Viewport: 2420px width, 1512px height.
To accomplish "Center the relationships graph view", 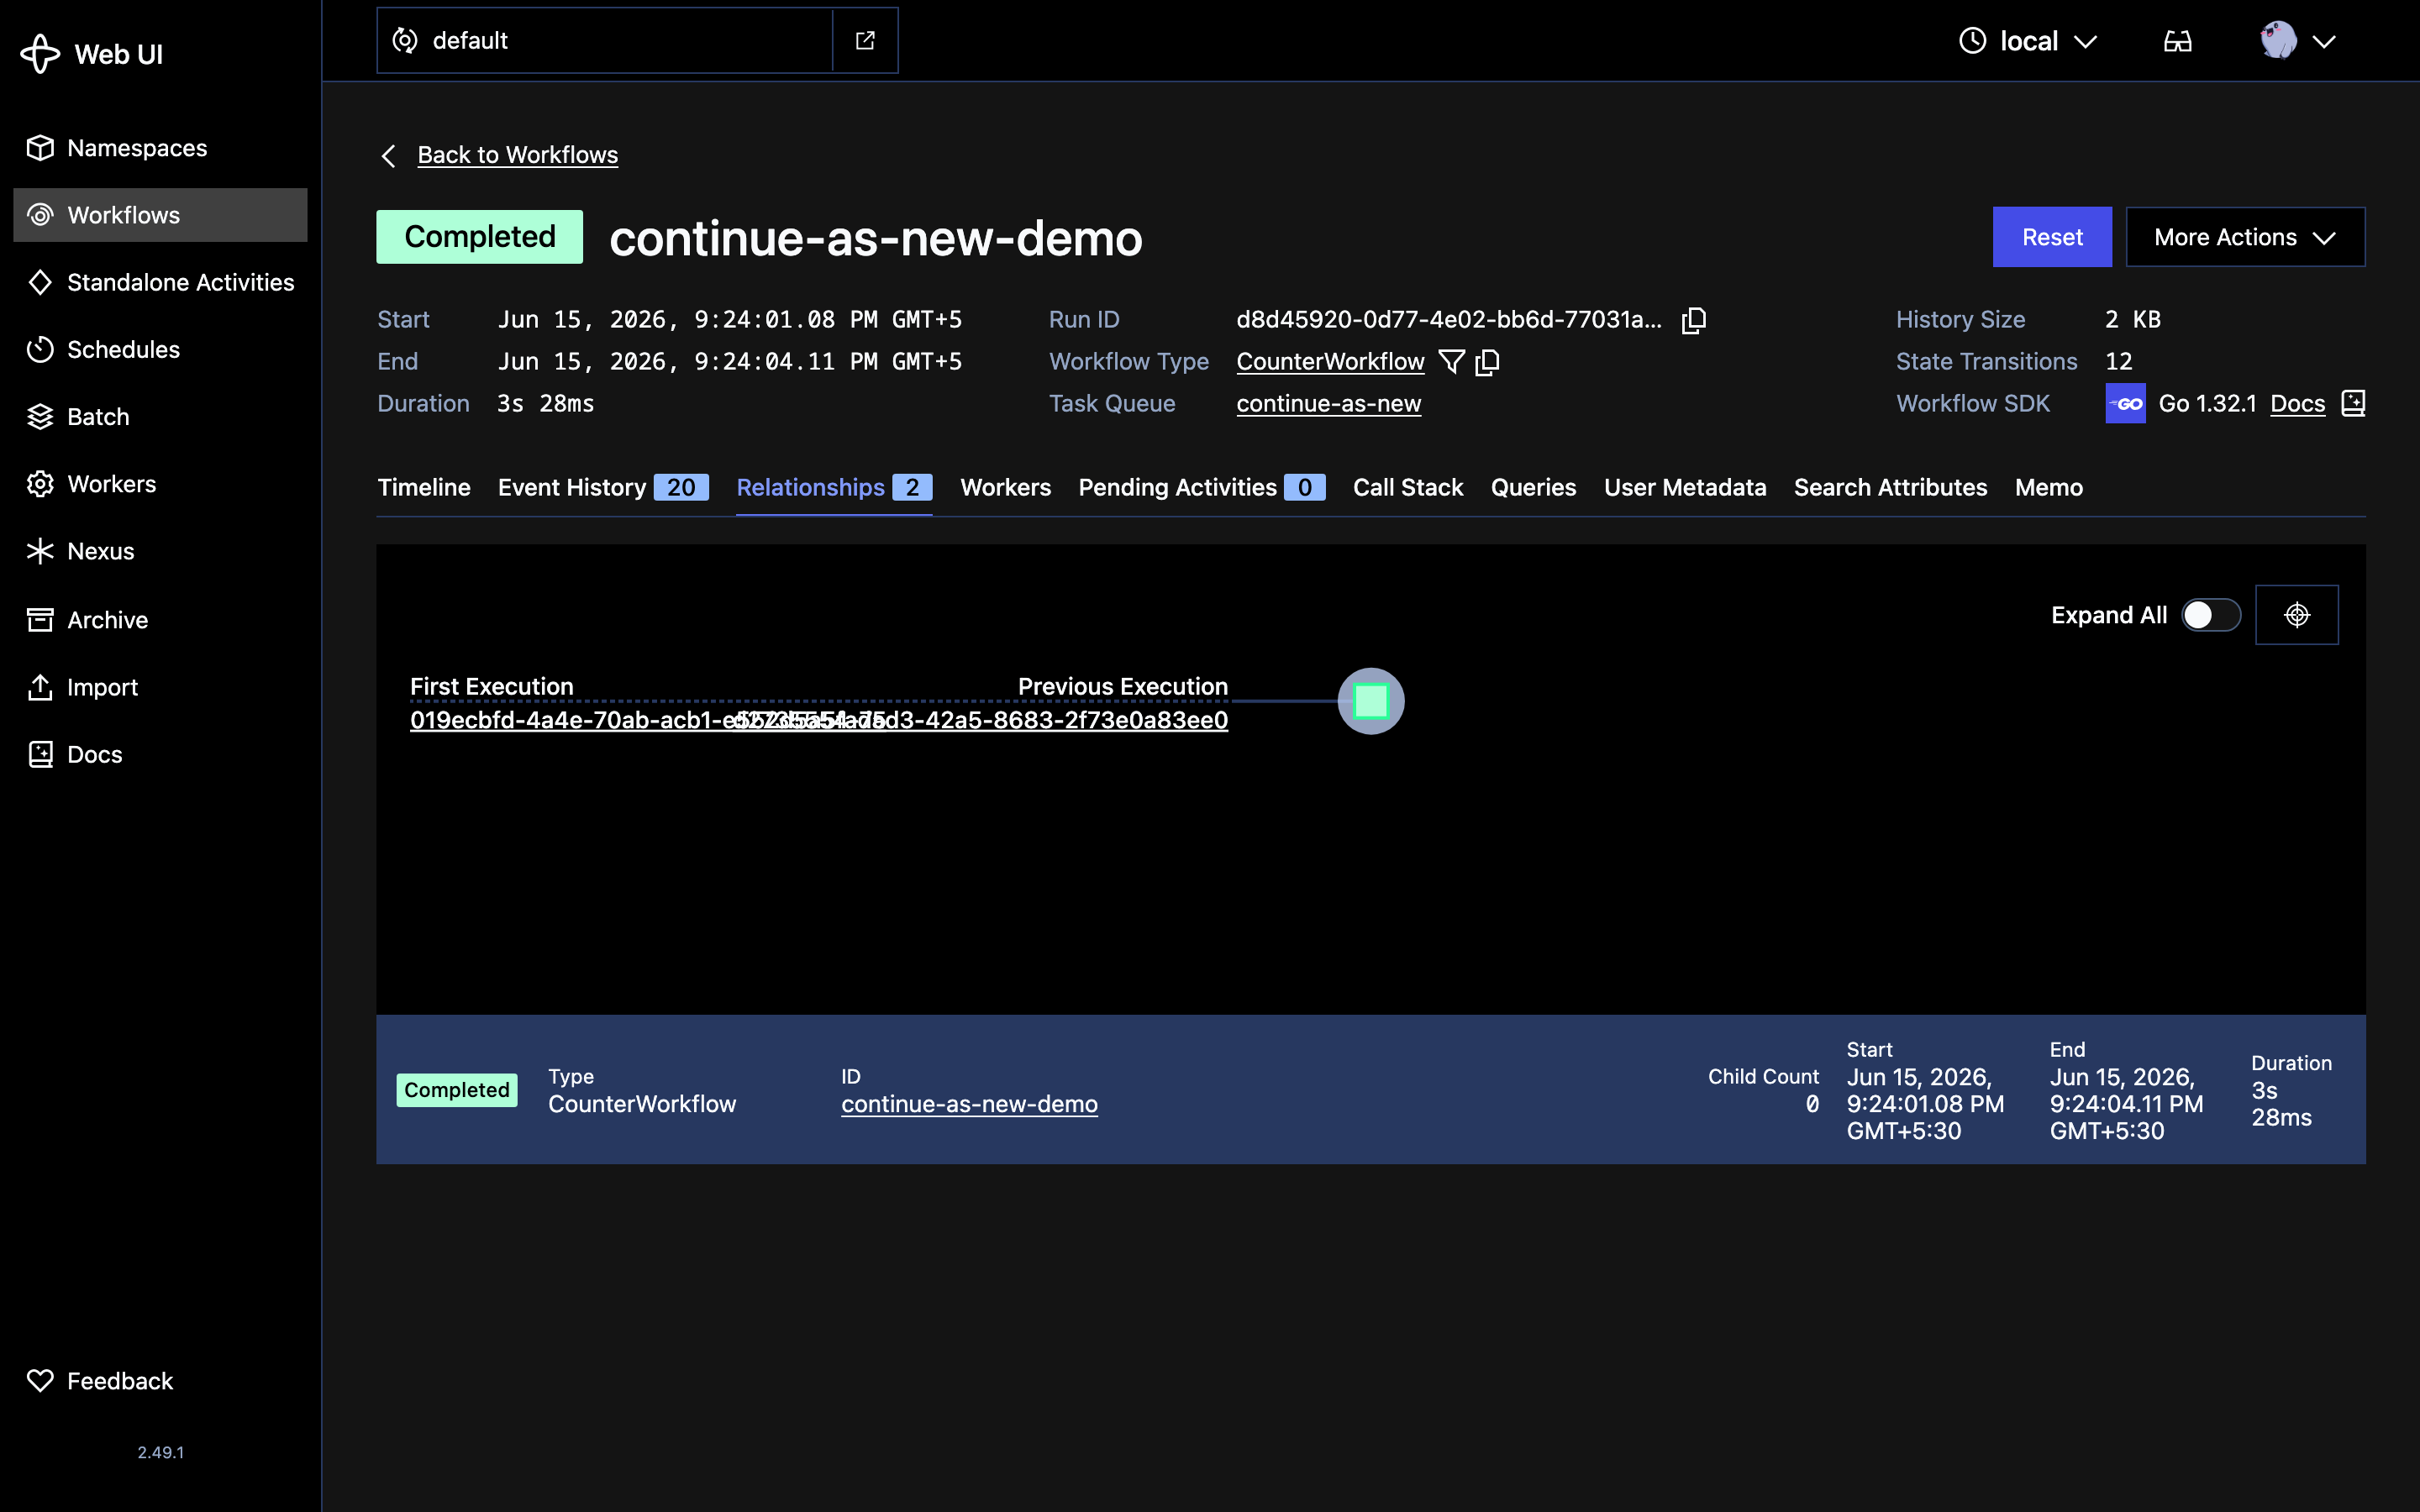I will tap(2297, 615).
